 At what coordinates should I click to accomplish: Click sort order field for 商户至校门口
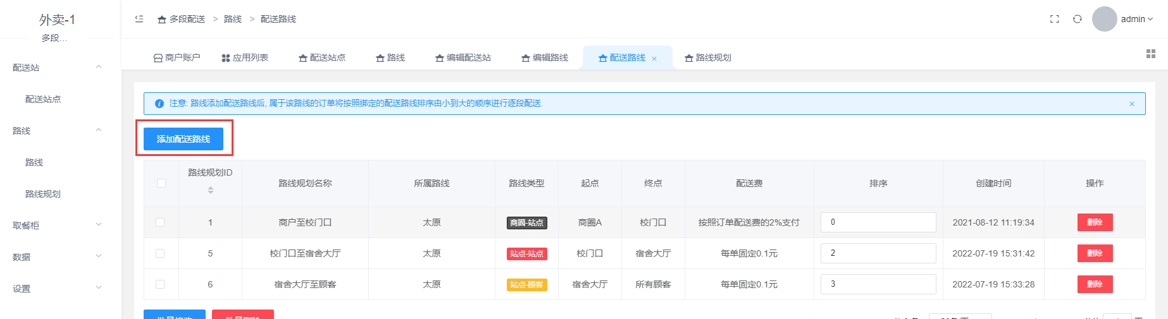878,222
